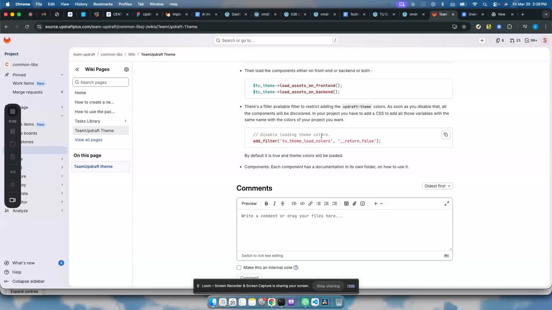The image size is (552, 310).
Task: Insert a table in the comment
Action: click(x=346, y=204)
